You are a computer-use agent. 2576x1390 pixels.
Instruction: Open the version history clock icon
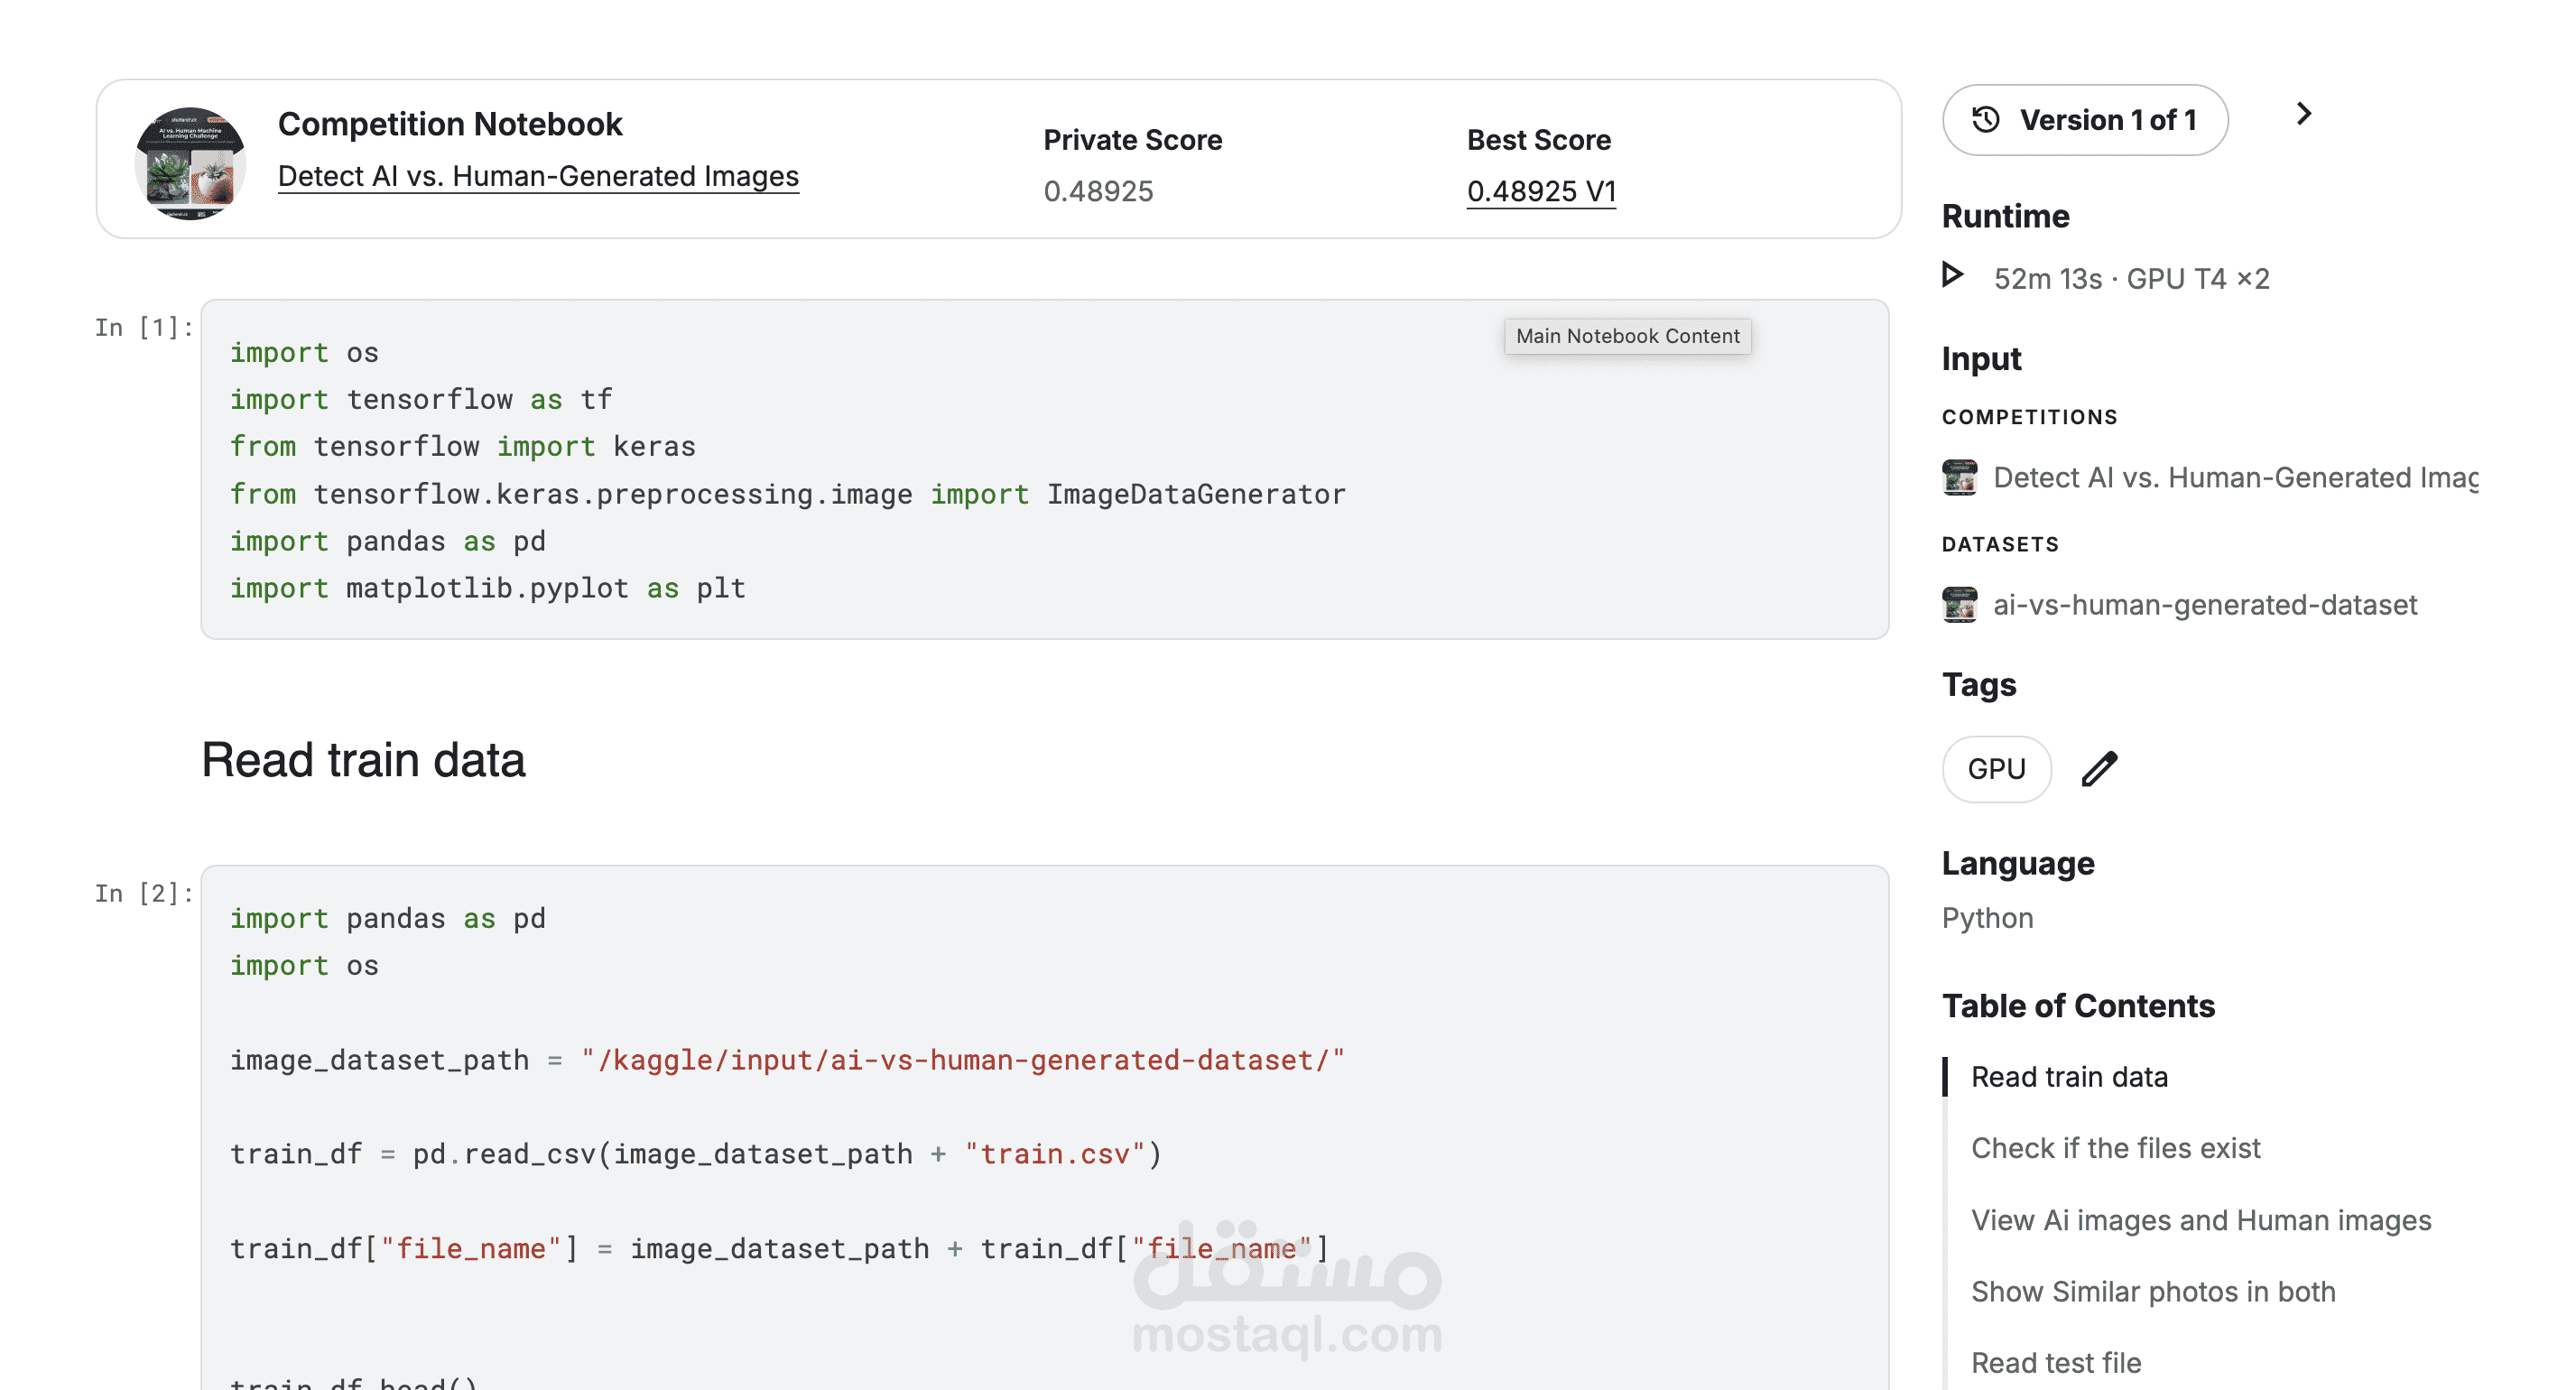point(1985,120)
